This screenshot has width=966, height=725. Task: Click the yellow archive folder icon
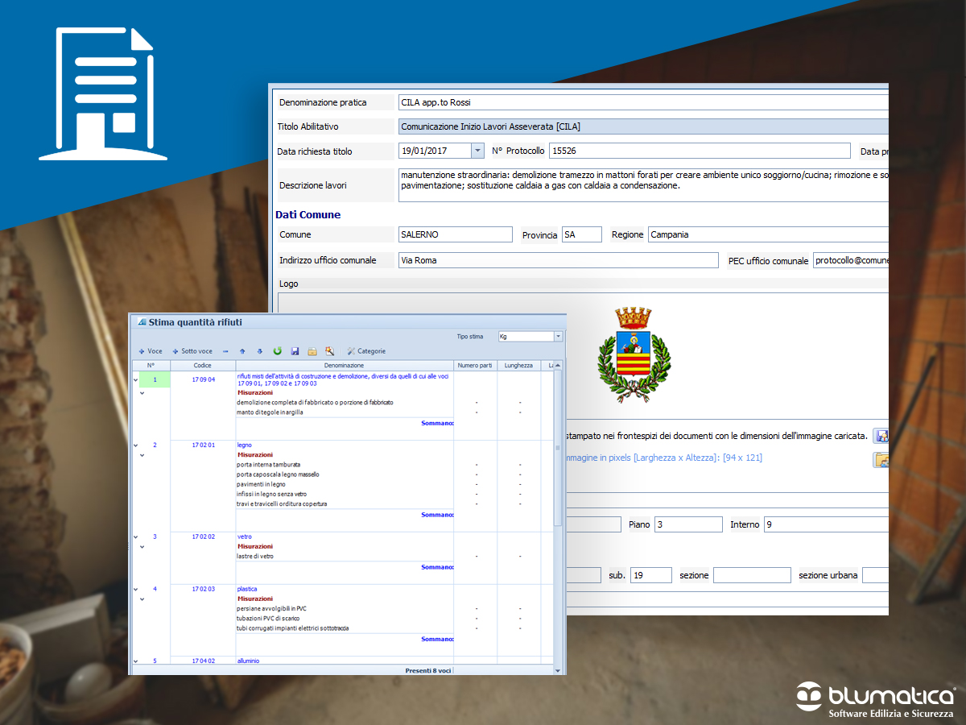coord(312,351)
